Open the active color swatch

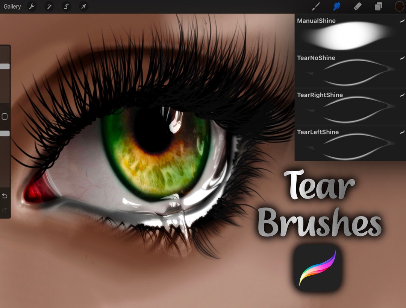click(399, 6)
